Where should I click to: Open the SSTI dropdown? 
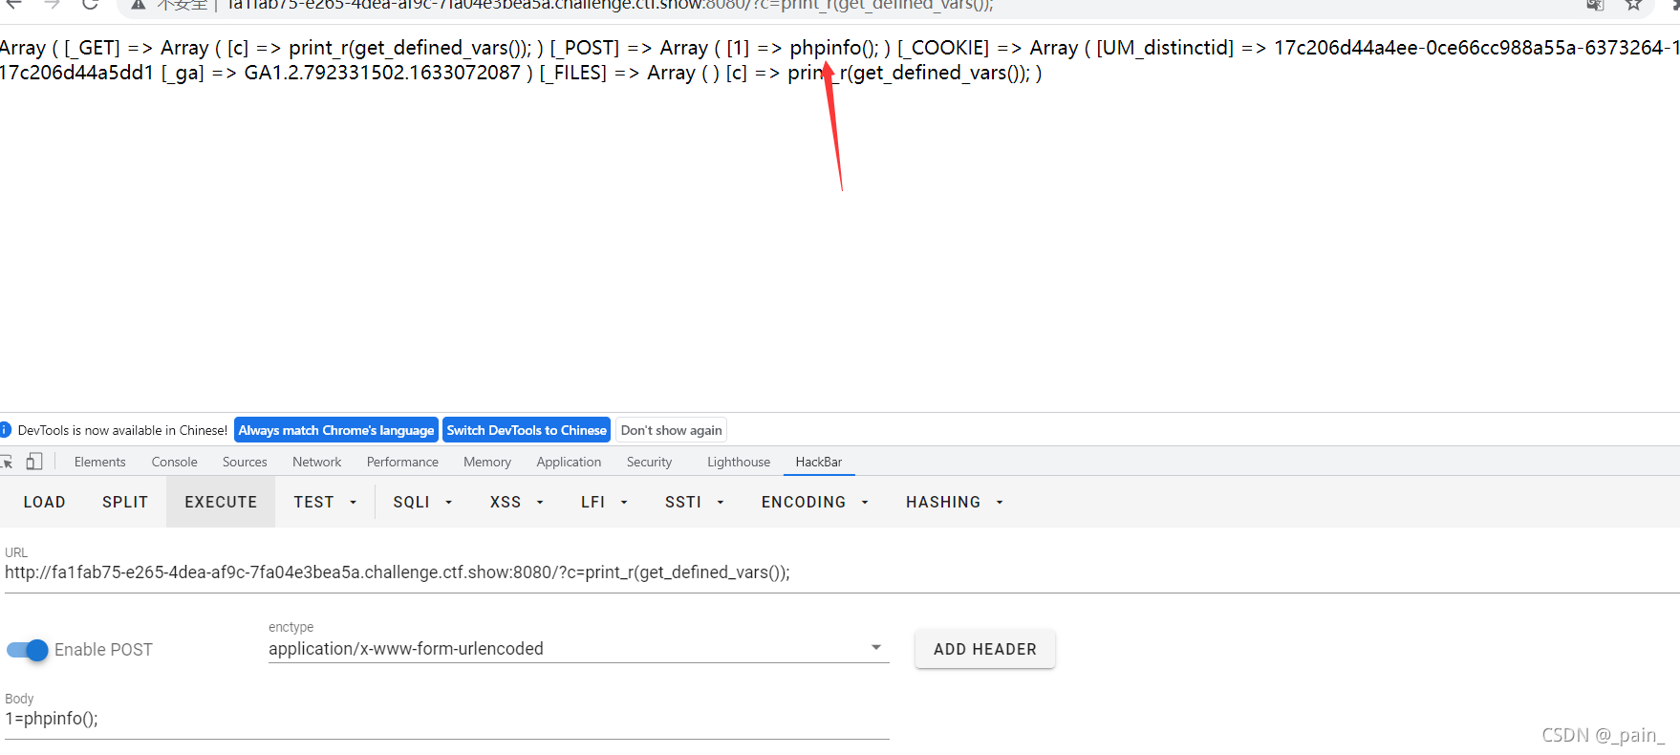[694, 502]
